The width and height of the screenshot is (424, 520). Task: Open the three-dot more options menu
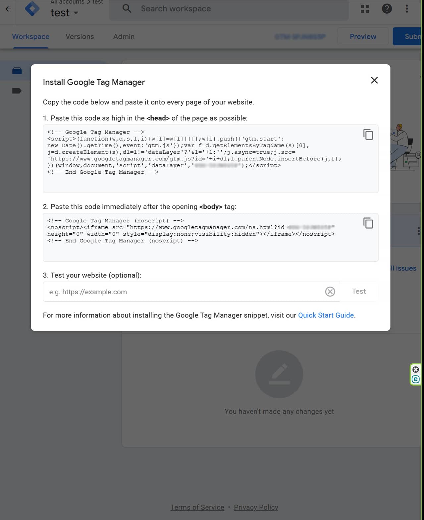click(x=407, y=9)
